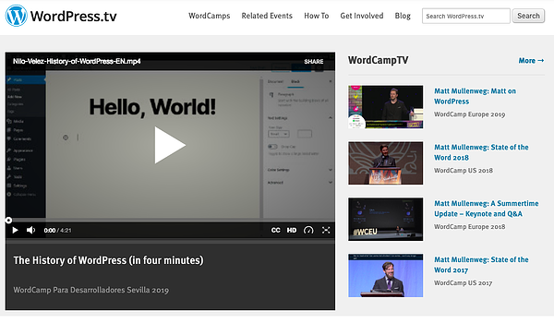Toggle HD quality in the player
This screenshot has height=335, width=554.
click(x=292, y=230)
